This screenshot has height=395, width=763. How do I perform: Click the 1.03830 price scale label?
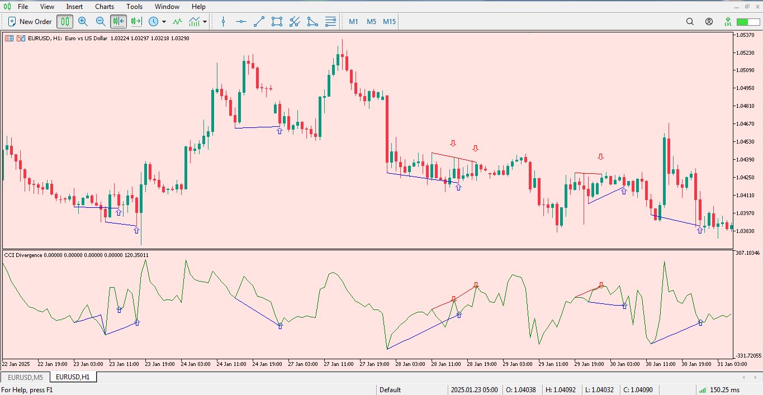[x=745, y=231]
